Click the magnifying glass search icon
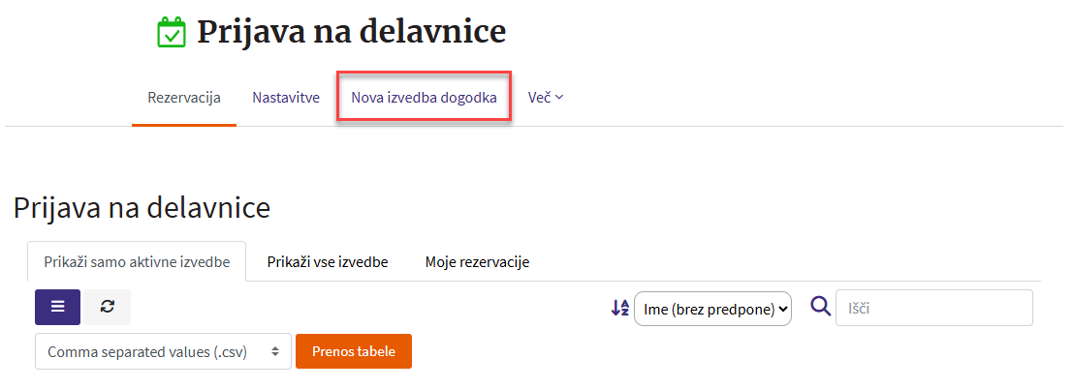The height and width of the screenshot is (389, 1073). coord(820,307)
